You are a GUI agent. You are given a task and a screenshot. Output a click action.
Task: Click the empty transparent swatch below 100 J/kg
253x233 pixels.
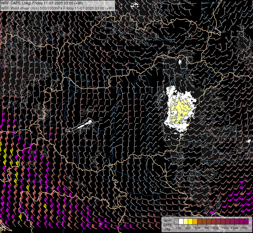[x=176, y=221]
